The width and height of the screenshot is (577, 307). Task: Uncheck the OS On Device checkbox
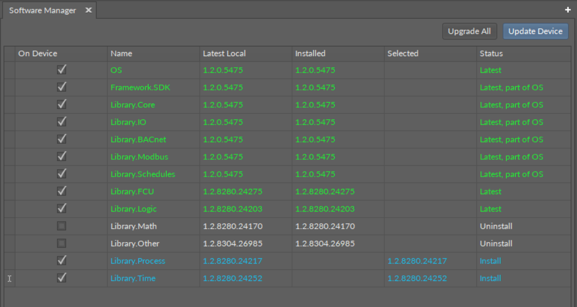tap(62, 70)
